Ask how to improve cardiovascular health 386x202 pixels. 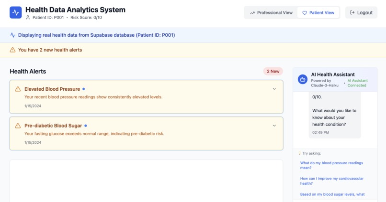tap(331, 181)
